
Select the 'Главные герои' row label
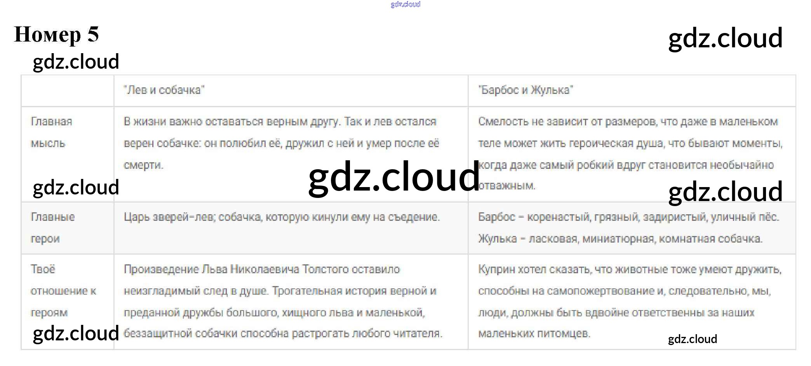click(x=53, y=227)
